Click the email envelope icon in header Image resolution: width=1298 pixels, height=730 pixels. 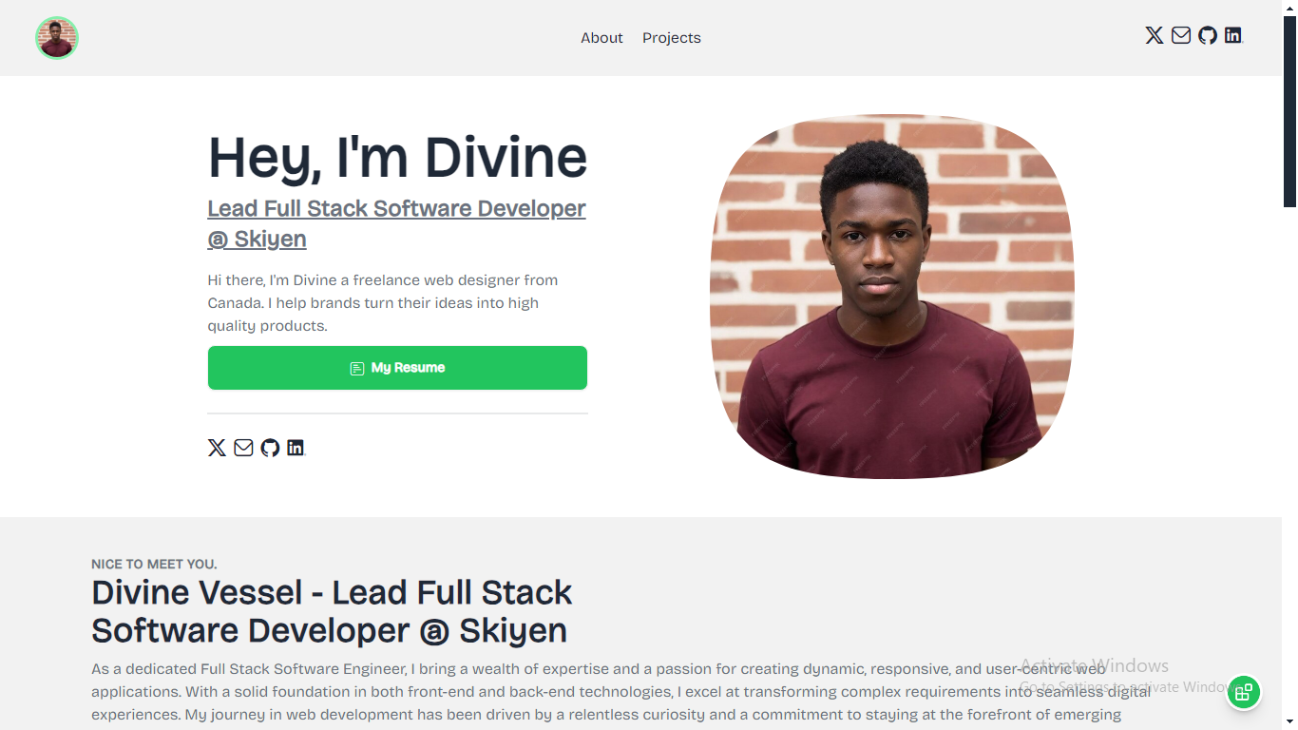(x=1181, y=35)
